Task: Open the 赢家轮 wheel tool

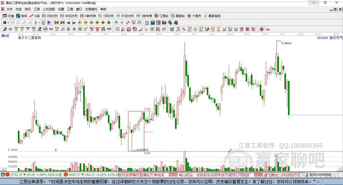Action: (178, 16)
